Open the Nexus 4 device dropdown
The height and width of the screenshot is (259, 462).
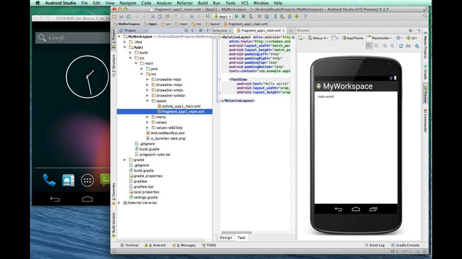318,38
